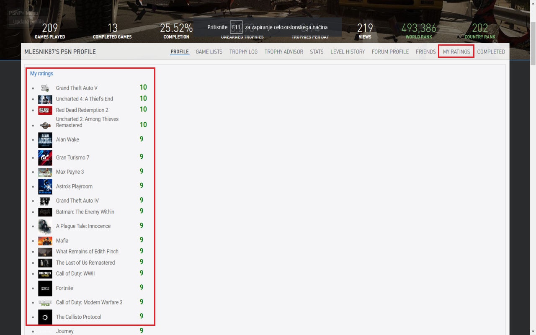This screenshot has width=536, height=335.
Task: Open The Callisto Protocol game icon
Action: coord(45,317)
